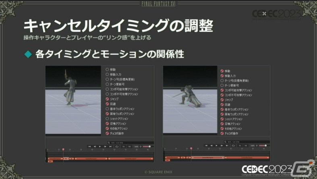This screenshot has width=317, height=179.
Task: Click the standing character preview in left viewport
Action: click(70, 87)
